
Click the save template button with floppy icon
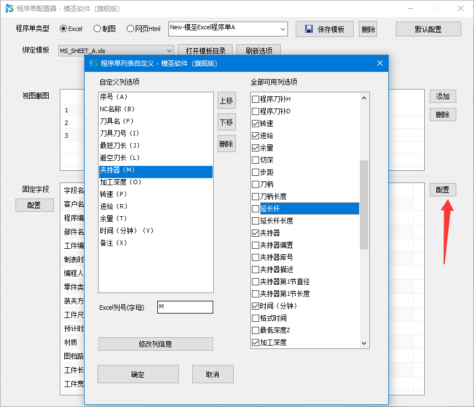click(324, 29)
